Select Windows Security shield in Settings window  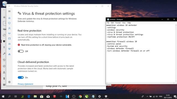(4, 41)
